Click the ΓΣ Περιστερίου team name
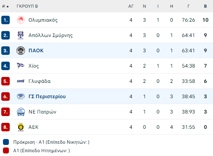The image size is (213, 156). 47,96
